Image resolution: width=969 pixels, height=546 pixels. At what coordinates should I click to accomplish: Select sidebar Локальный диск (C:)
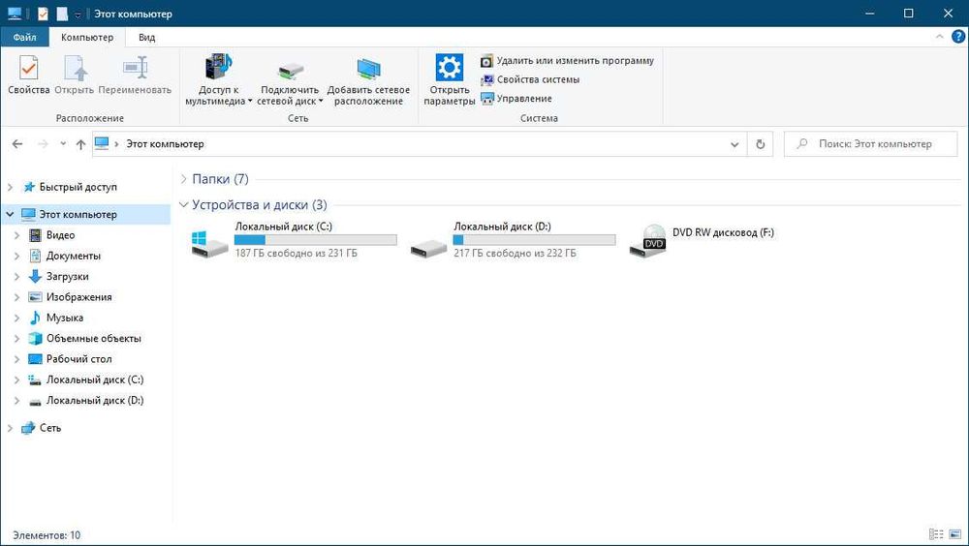pos(95,379)
